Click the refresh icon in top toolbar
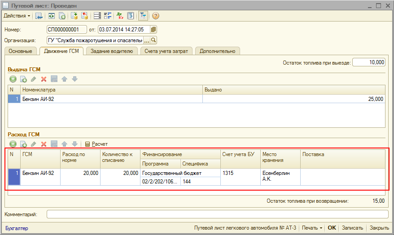 (52, 16)
